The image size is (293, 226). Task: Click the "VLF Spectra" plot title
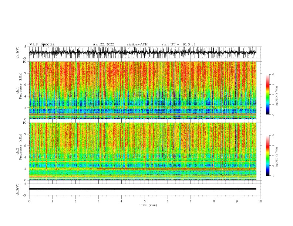tap(42, 44)
